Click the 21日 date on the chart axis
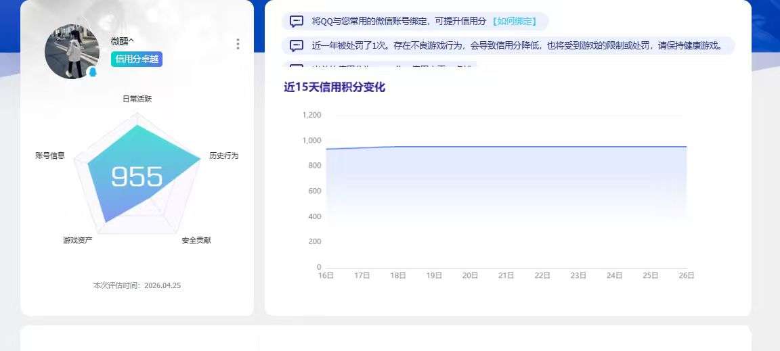 tap(506, 275)
